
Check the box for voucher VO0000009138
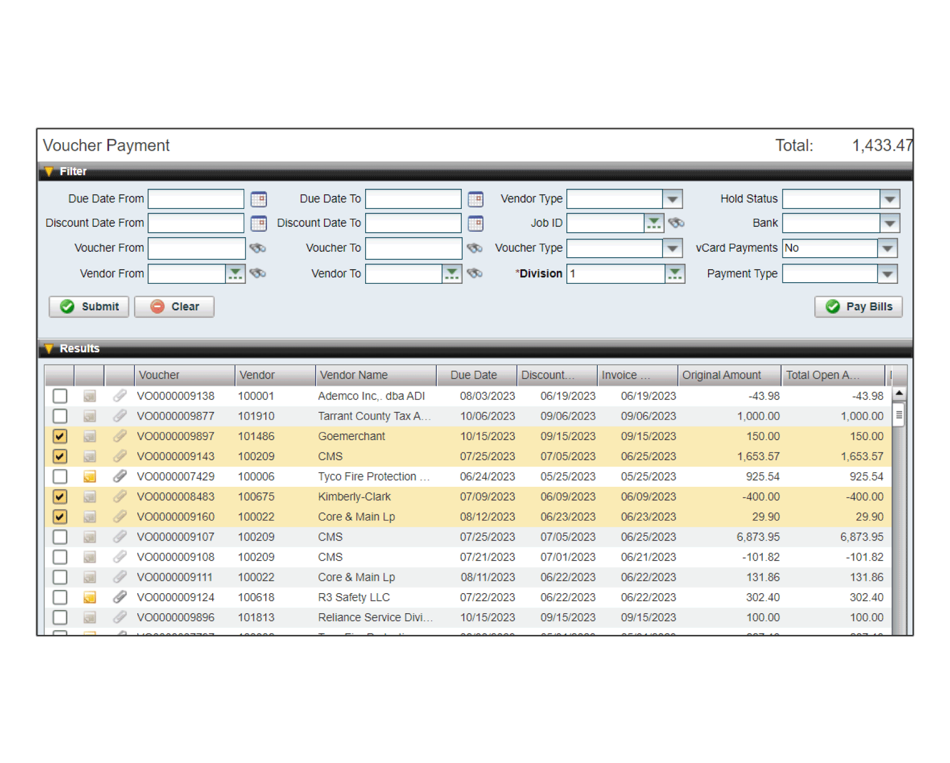point(60,396)
